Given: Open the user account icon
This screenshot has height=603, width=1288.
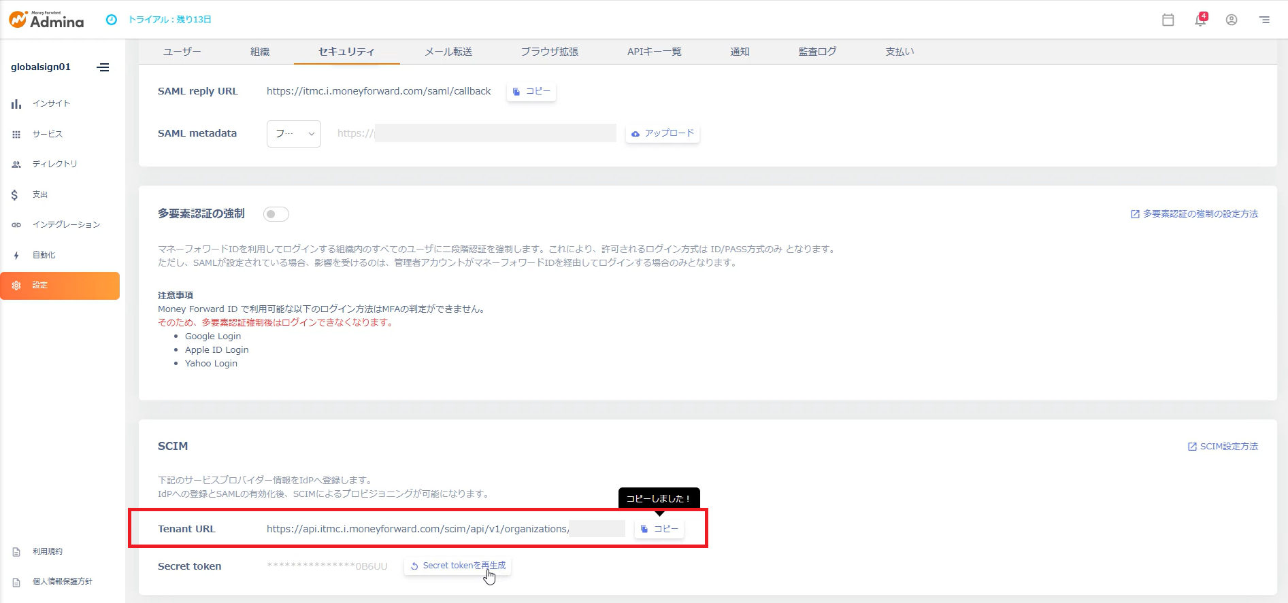Looking at the screenshot, I should point(1232,20).
